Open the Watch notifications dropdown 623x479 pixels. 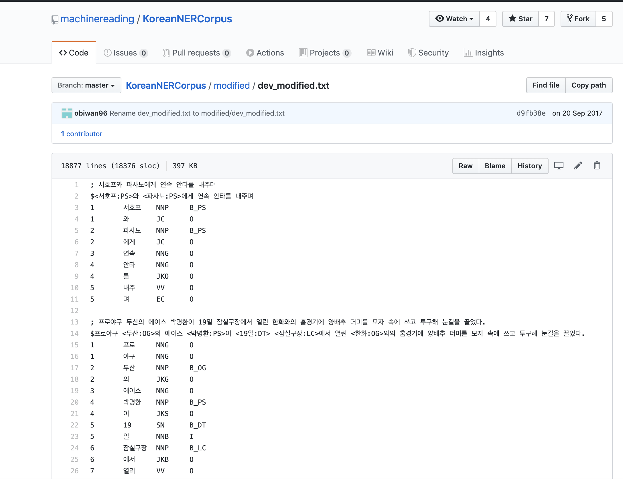(x=454, y=19)
